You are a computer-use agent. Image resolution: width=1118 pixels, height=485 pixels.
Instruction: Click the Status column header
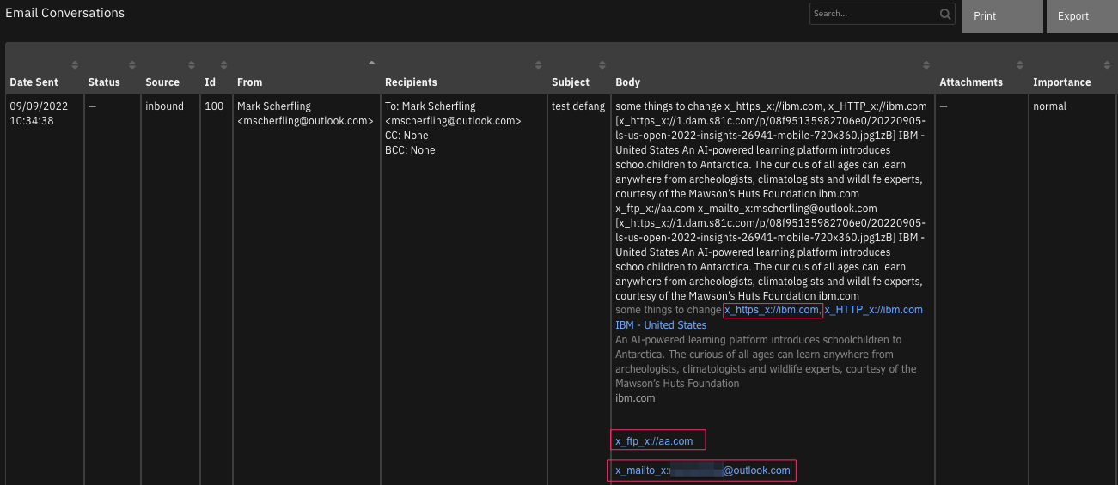[104, 82]
